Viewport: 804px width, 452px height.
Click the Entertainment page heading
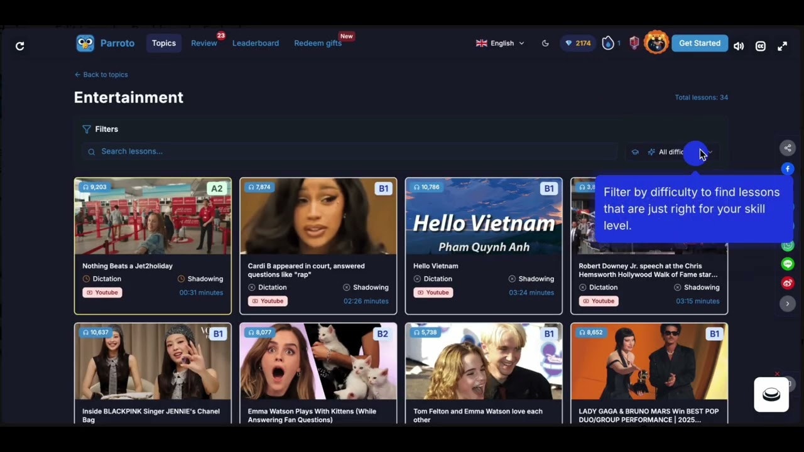129,97
